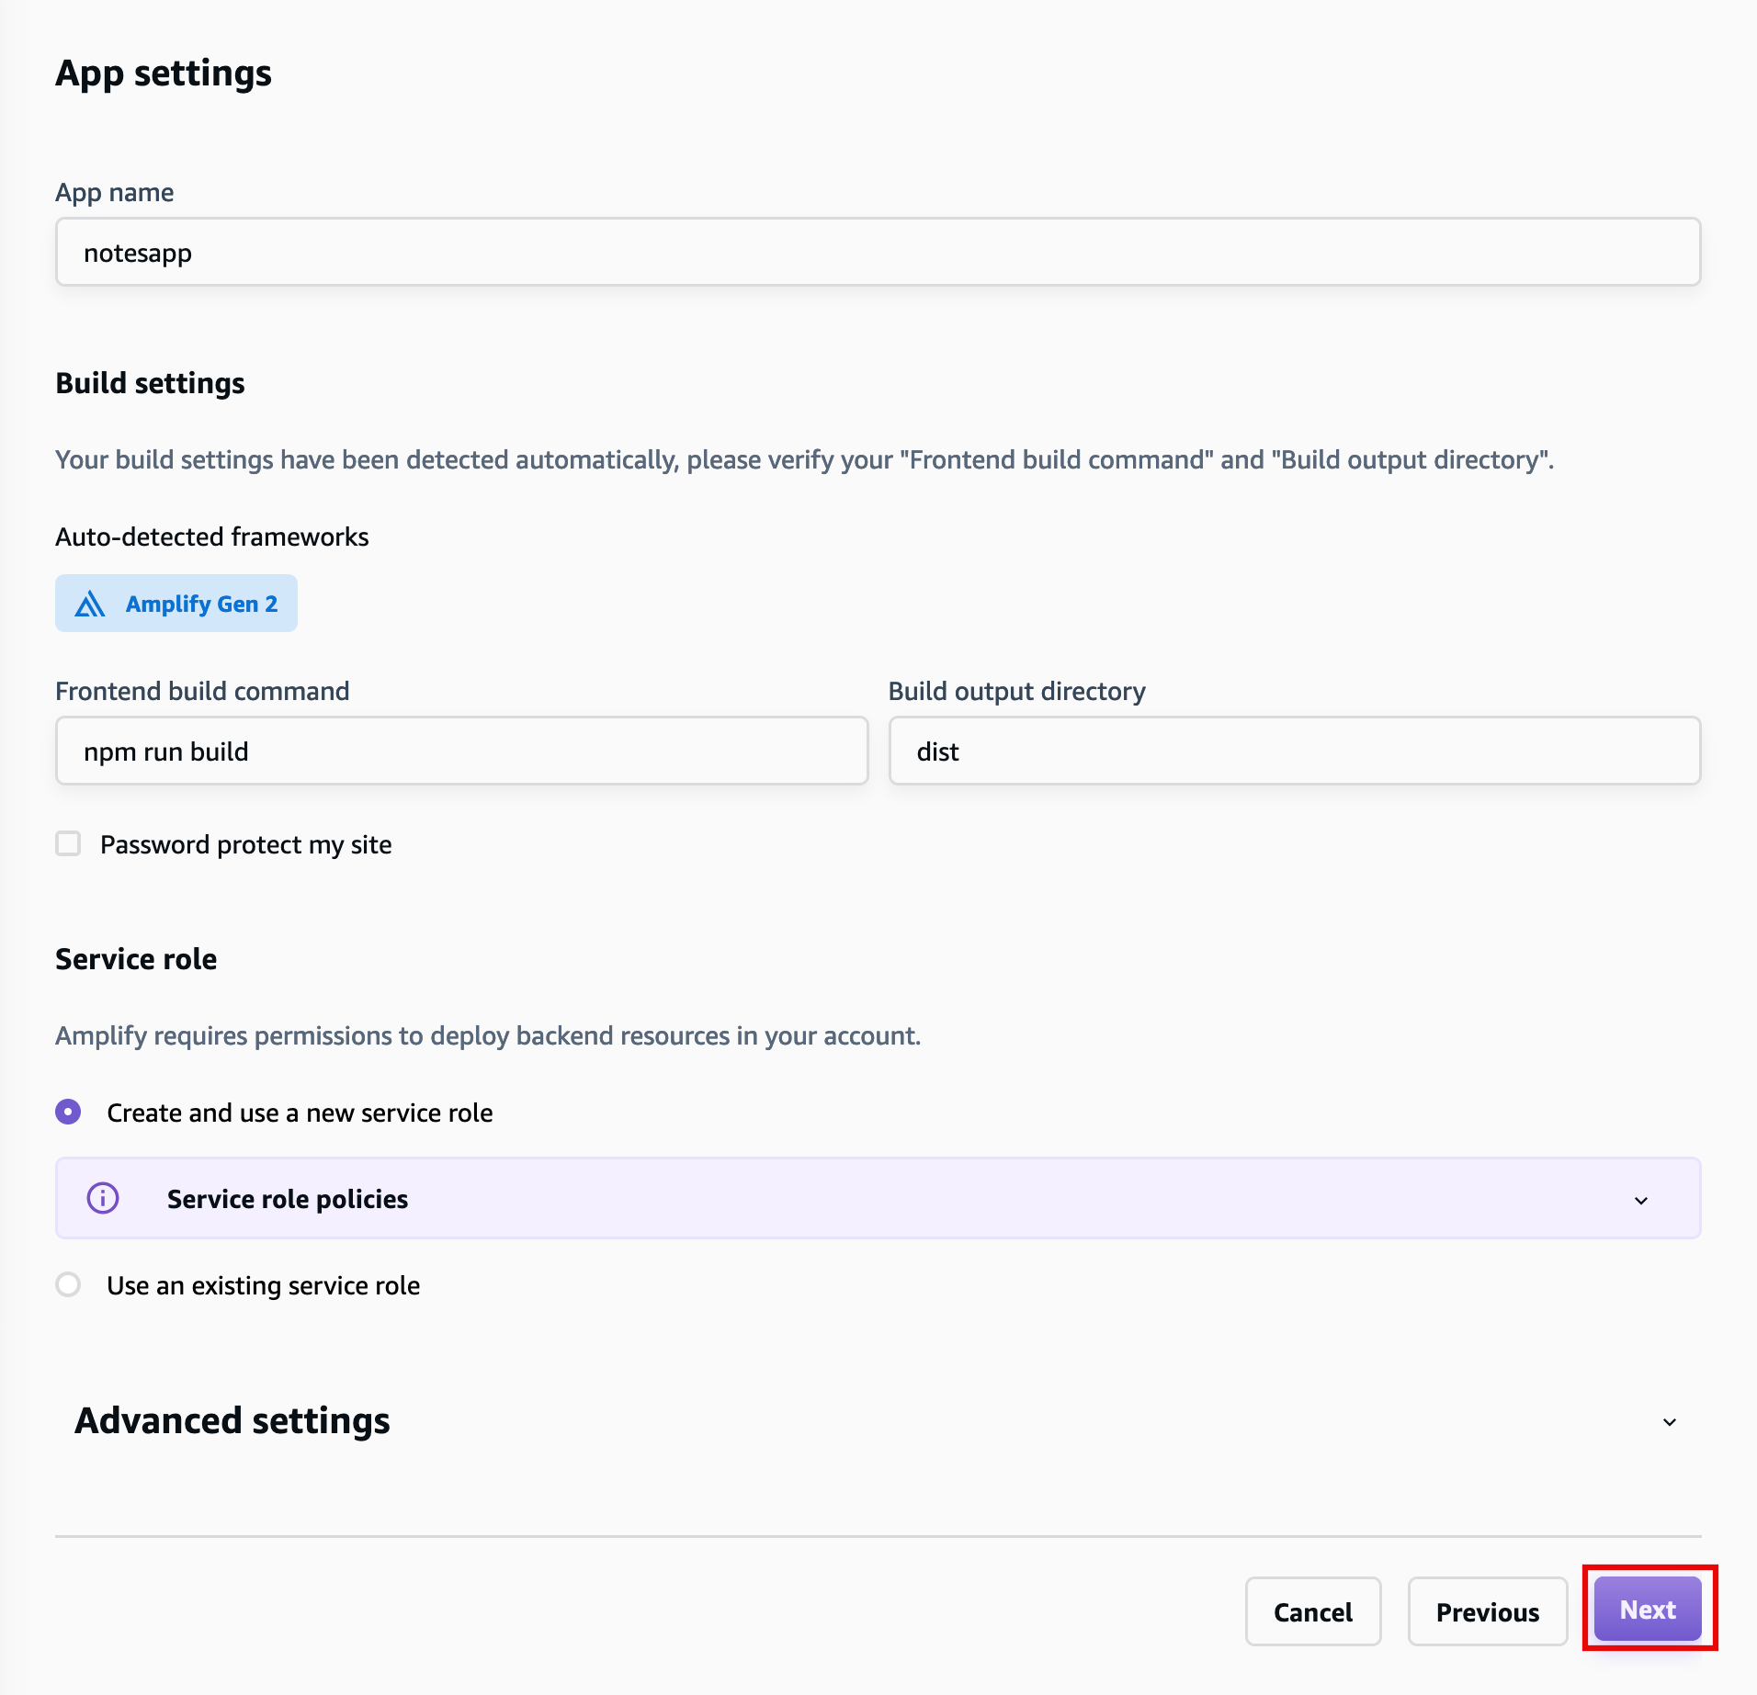Expand Advanced settings chevron
Screen dimensions: 1757x1695
pos(1670,1422)
